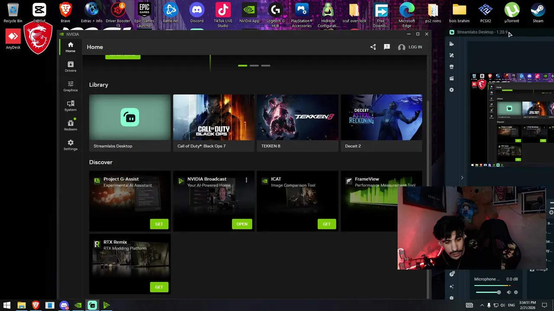Open Recycle Bin desktop icon
The width and height of the screenshot is (554, 311).
pyautogui.click(x=13, y=13)
